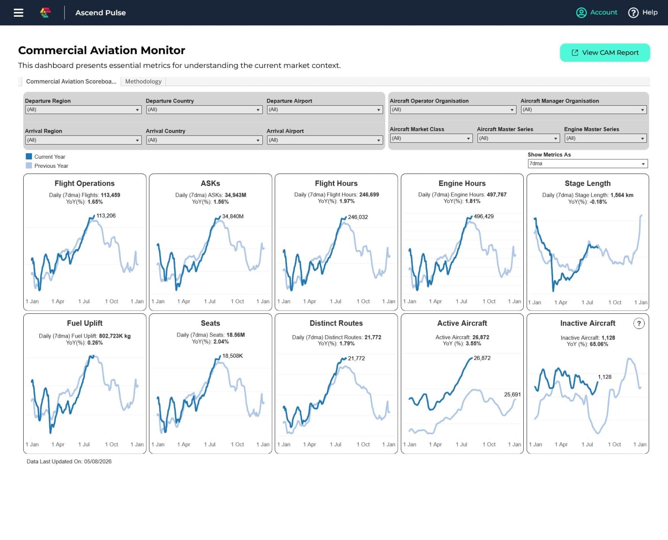Click the Account link text

(x=603, y=12)
